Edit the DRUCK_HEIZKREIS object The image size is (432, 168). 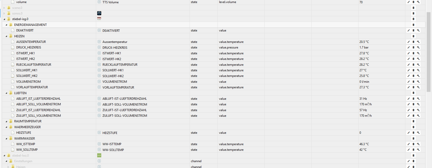pos(409,47)
